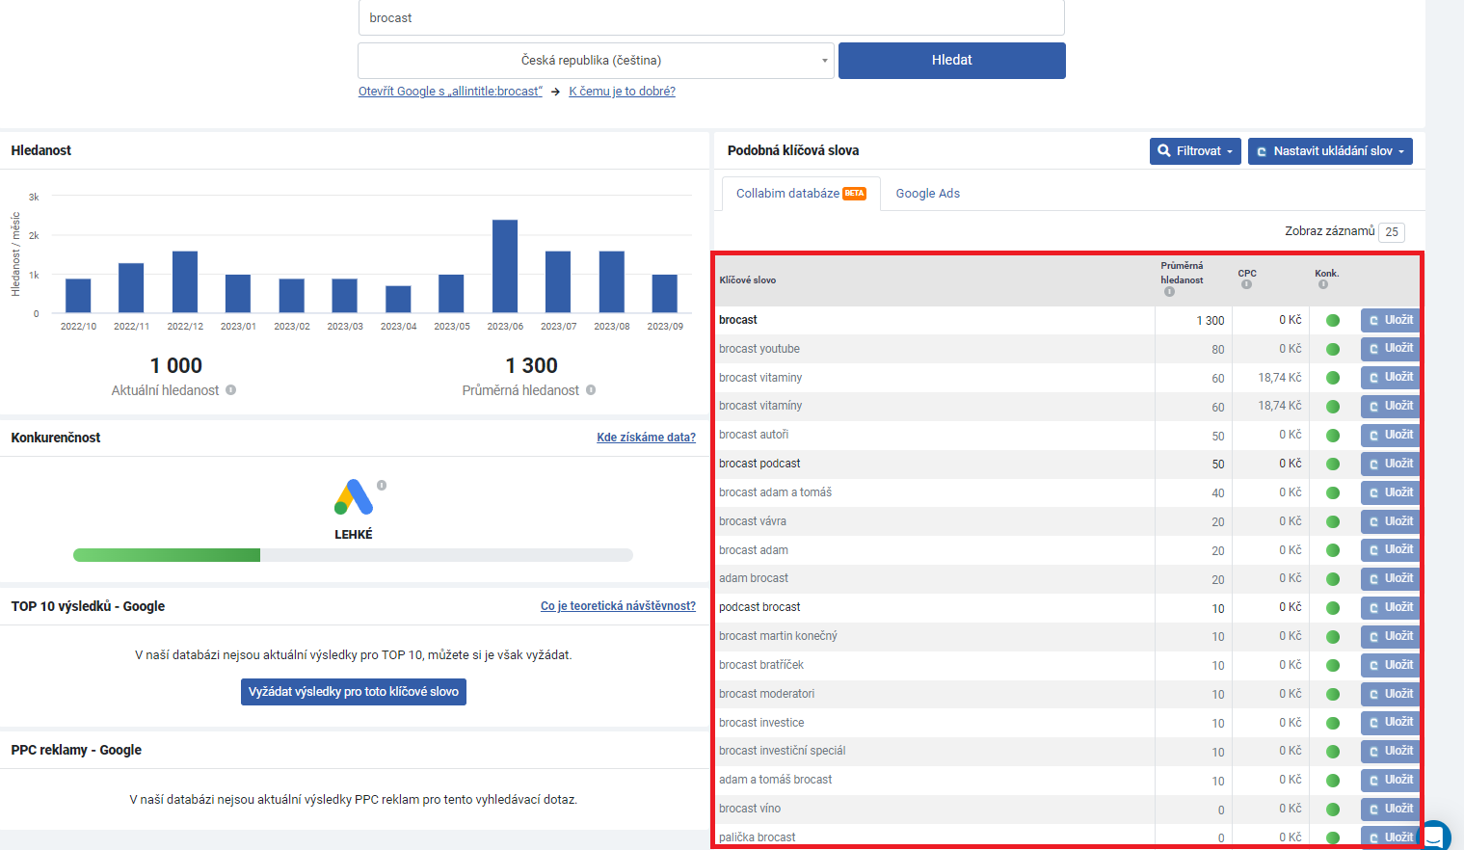This screenshot has height=850, width=1464.
Task: Click info icon under Konk. column header
Action: (x=1323, y=284)
